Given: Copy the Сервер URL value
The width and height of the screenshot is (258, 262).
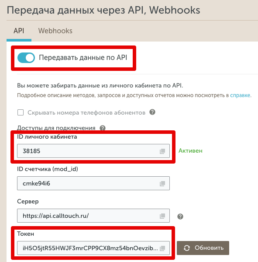Looking at the screenshot, I should point(162,216).
